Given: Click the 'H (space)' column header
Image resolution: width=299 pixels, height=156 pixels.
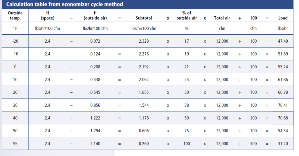Looking at the screenshot, I should pyautogui.click(x=48, y=15).
